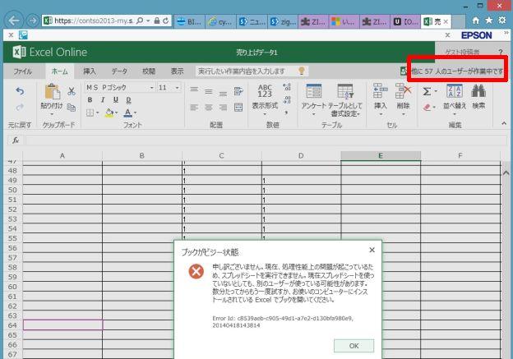Click the EPSON toolbar logo

[x=476, y=35]
